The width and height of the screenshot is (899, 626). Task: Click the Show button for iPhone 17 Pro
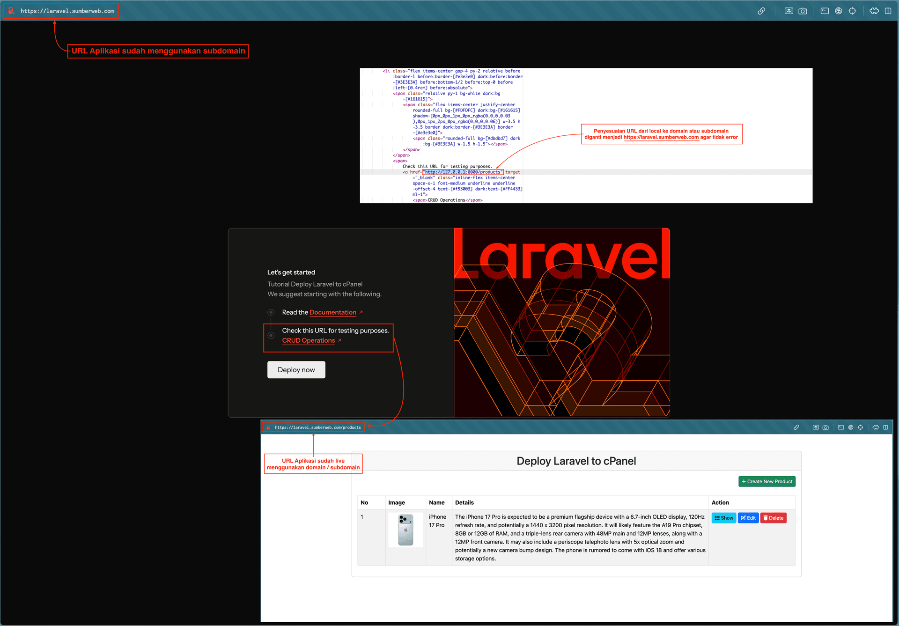tap(723, 518)
